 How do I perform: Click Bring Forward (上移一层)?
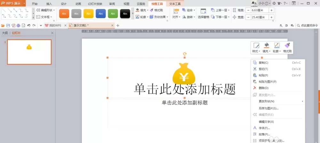click(x=220, y=10)
